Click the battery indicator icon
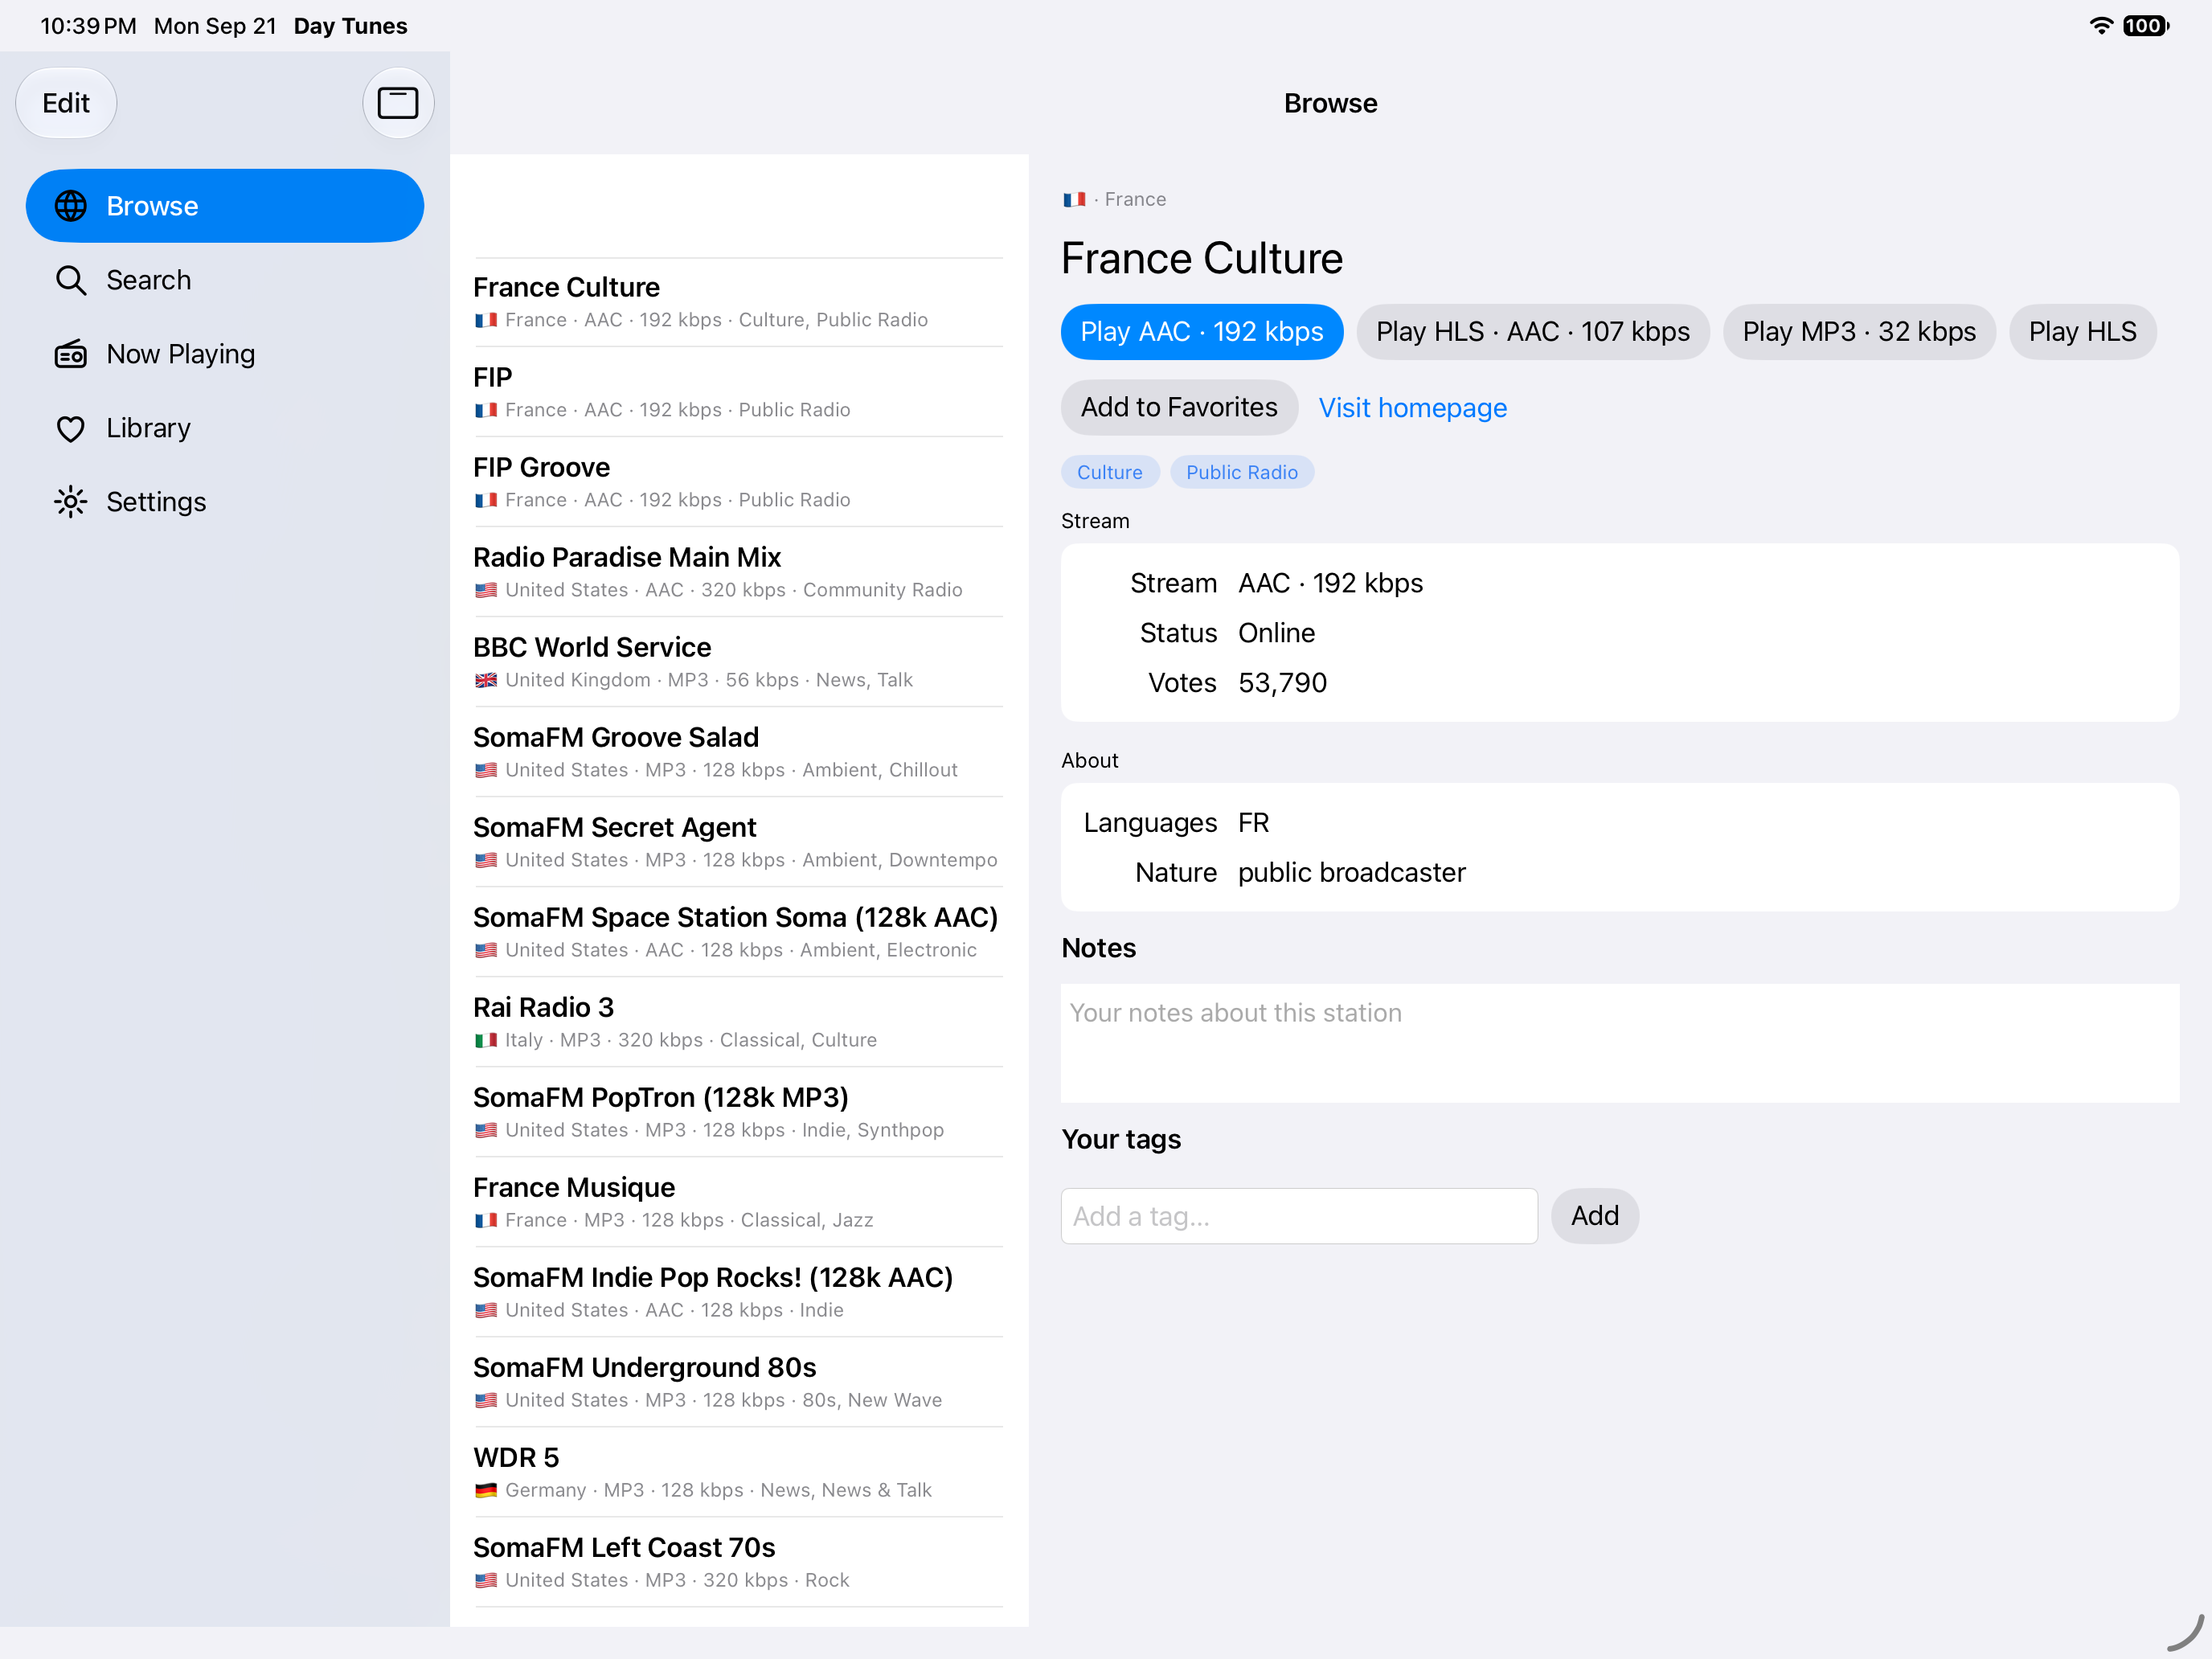2212x1659 pixels. 2145,26
